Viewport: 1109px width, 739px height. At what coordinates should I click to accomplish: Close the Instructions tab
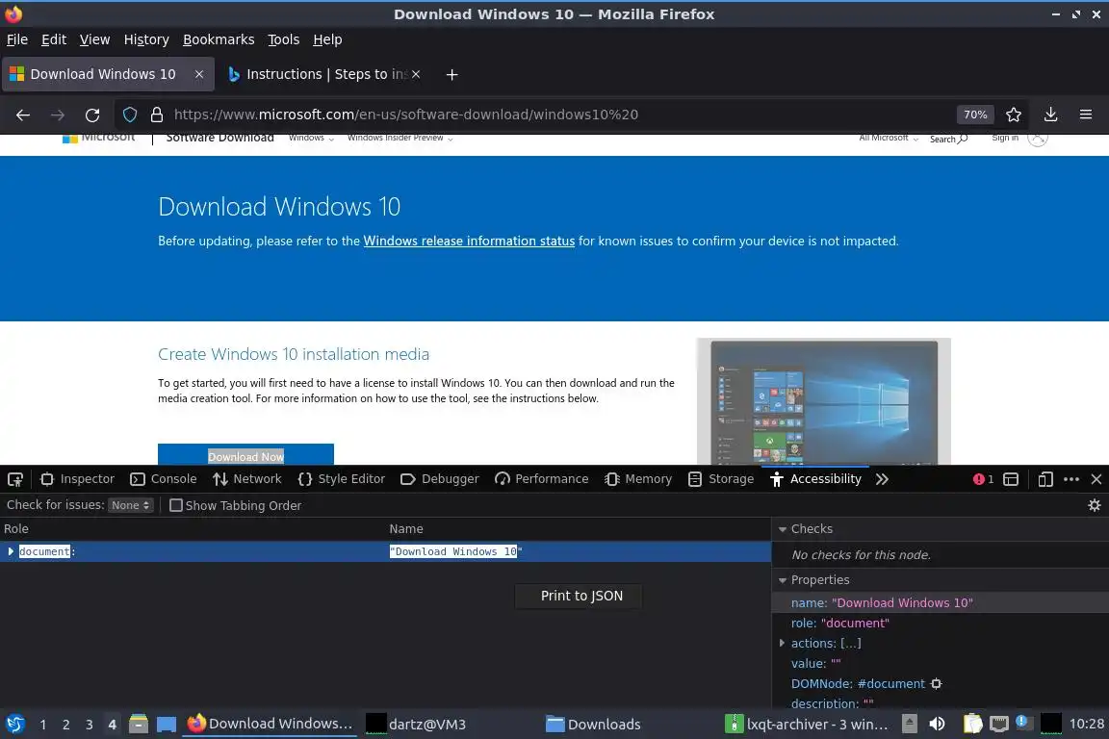[x=416, y=74]
